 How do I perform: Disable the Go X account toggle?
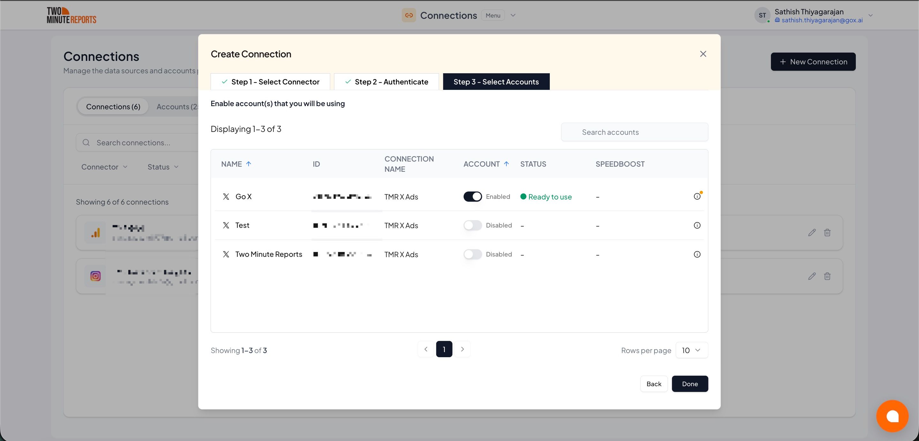pos(472,197)
